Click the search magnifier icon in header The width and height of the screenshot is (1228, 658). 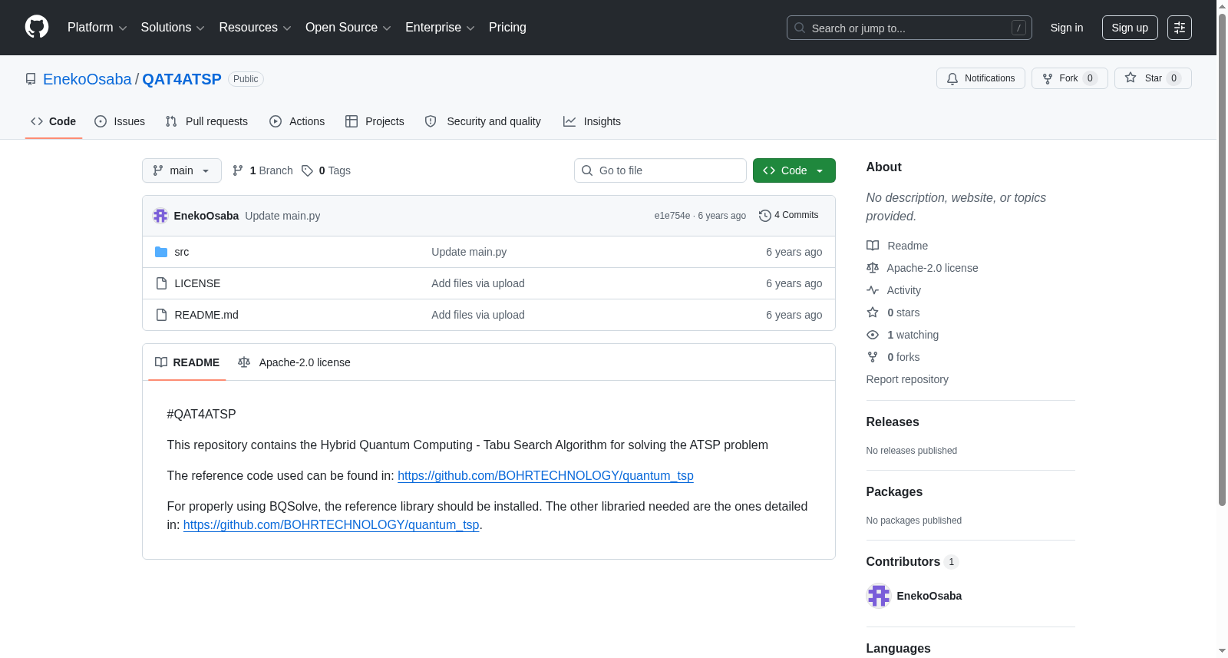[800, 28]
